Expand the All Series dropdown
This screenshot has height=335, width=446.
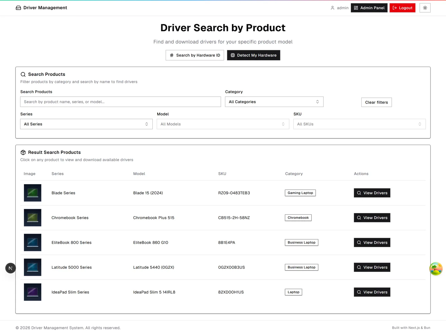tap(86, 124)
